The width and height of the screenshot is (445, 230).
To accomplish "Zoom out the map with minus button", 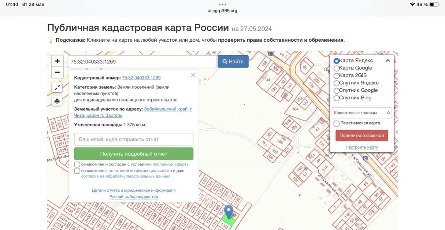I will coord(57,72).
